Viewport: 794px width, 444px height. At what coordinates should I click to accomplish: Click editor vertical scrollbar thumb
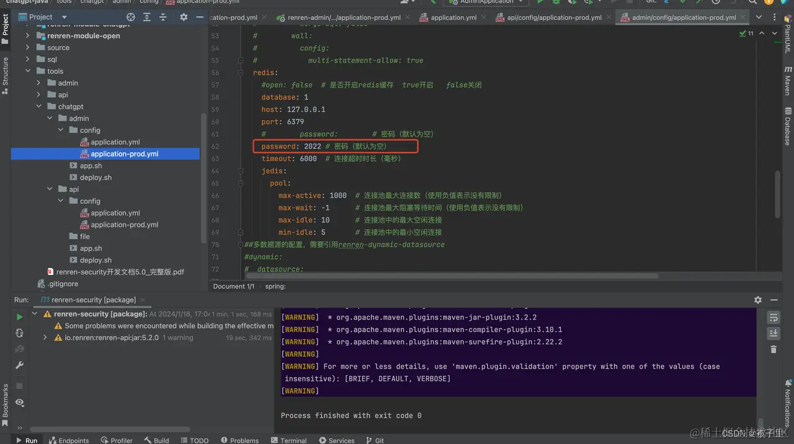pyautogui.click(x=778, y=194)
